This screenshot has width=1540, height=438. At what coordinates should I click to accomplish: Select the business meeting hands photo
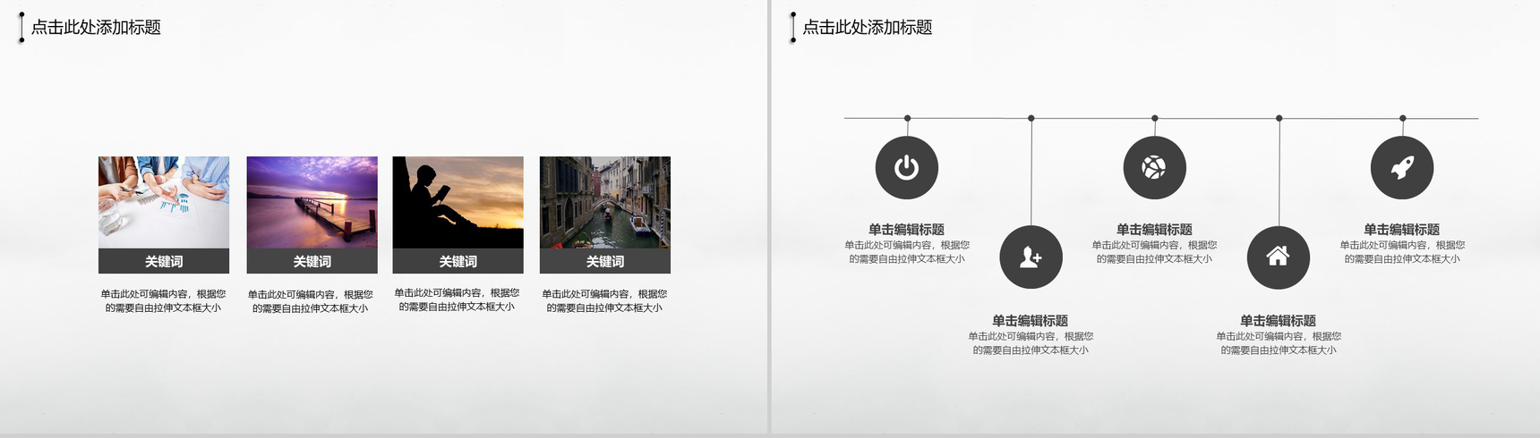point(164,203)
